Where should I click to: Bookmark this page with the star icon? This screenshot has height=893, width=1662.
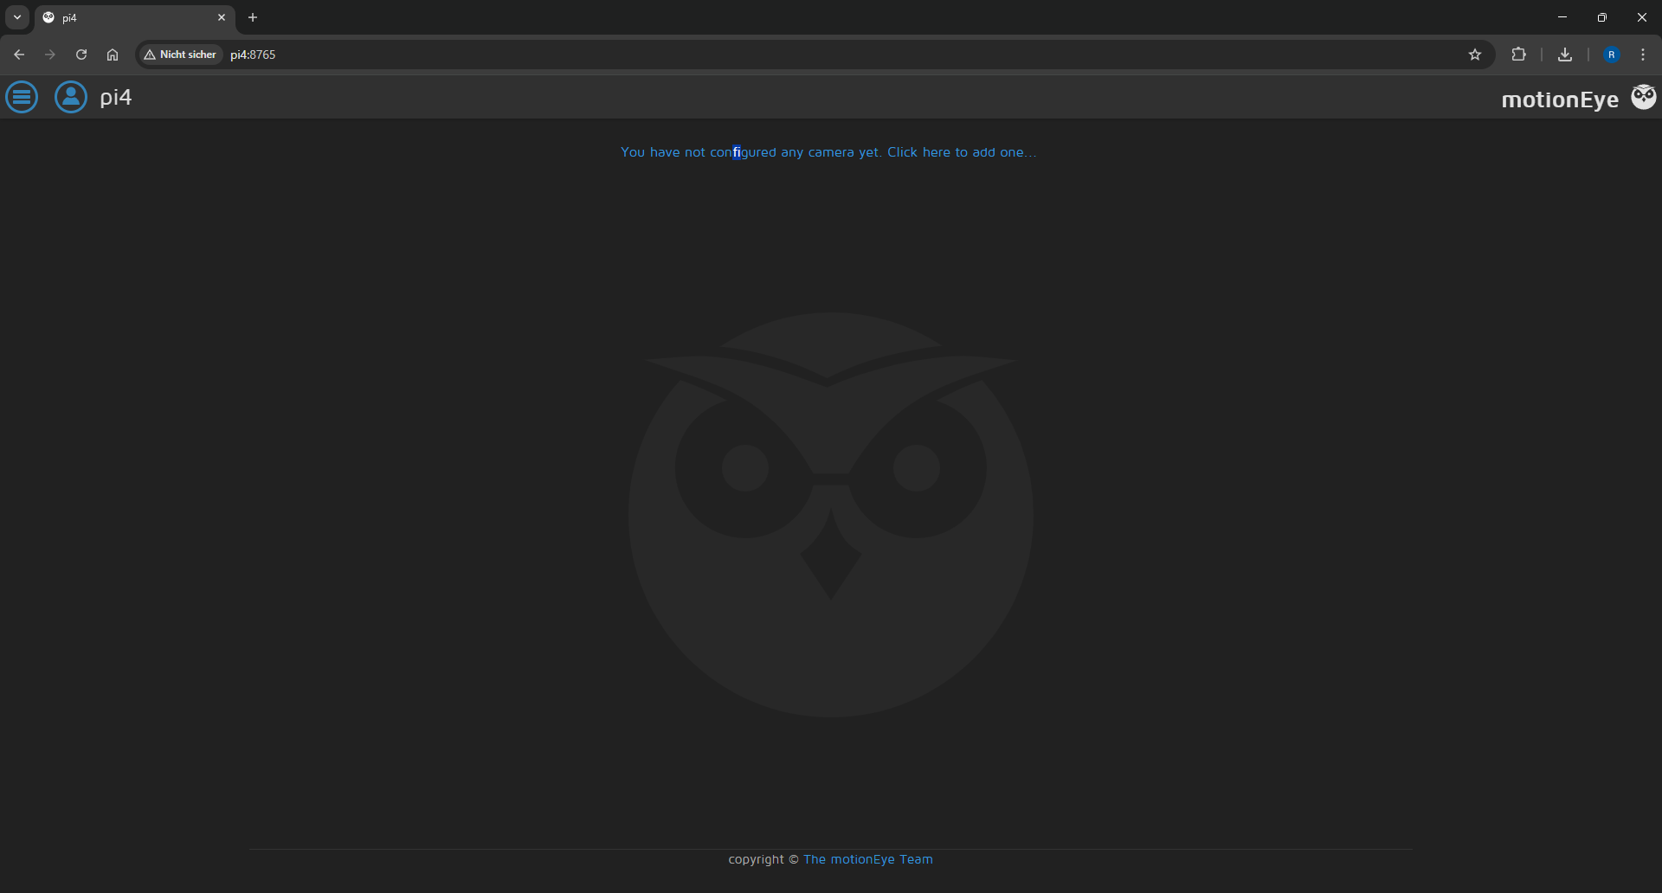(1475, 55)
